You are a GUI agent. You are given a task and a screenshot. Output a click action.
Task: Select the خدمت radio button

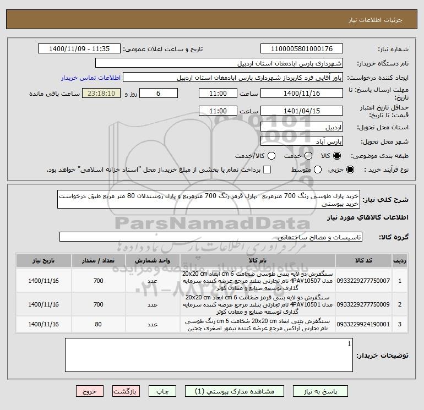(x=308, y=156)
